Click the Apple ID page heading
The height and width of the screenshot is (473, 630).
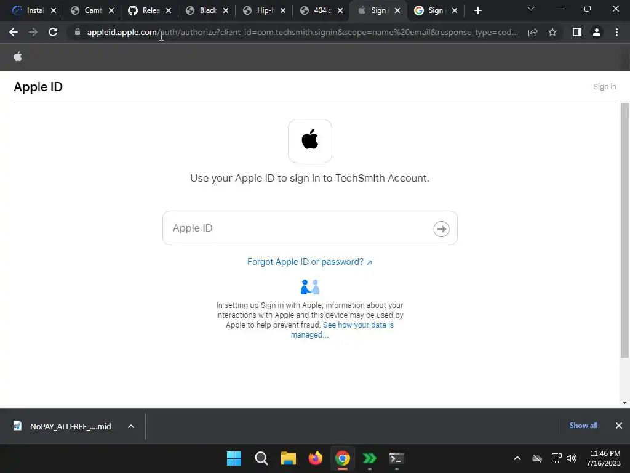tap(38, 87)
